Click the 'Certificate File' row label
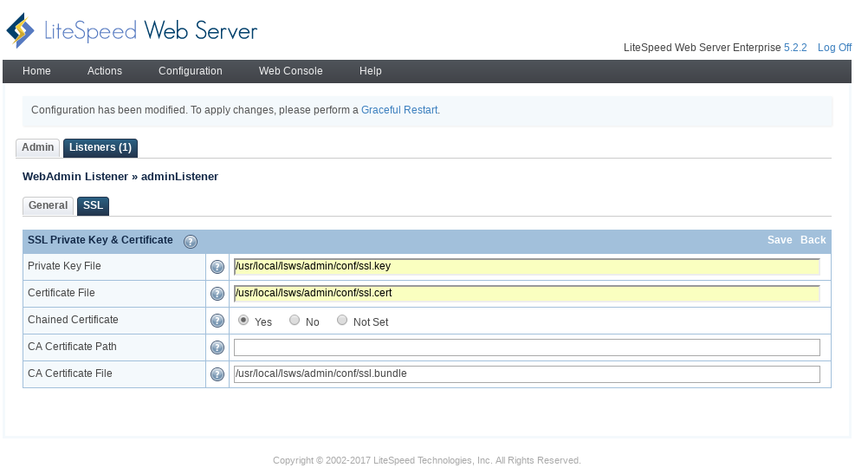The height and width of the screenshot is (474, 855). (x=61, y=293)
